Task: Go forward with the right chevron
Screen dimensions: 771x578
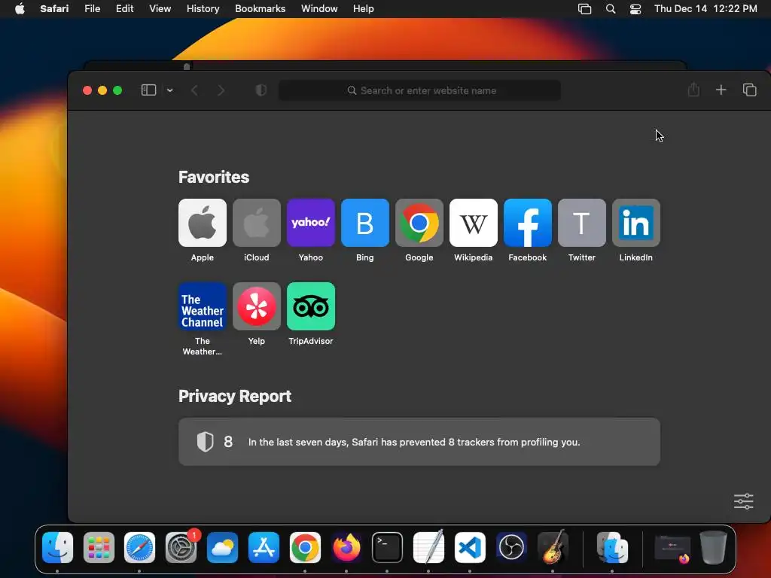Action: (221, 90)
